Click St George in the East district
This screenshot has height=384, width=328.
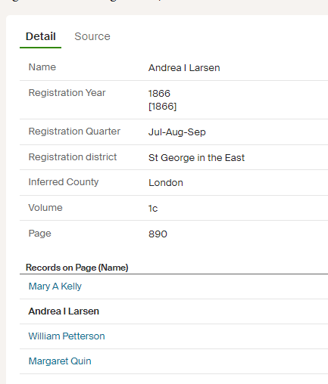[x=196, y=158]
